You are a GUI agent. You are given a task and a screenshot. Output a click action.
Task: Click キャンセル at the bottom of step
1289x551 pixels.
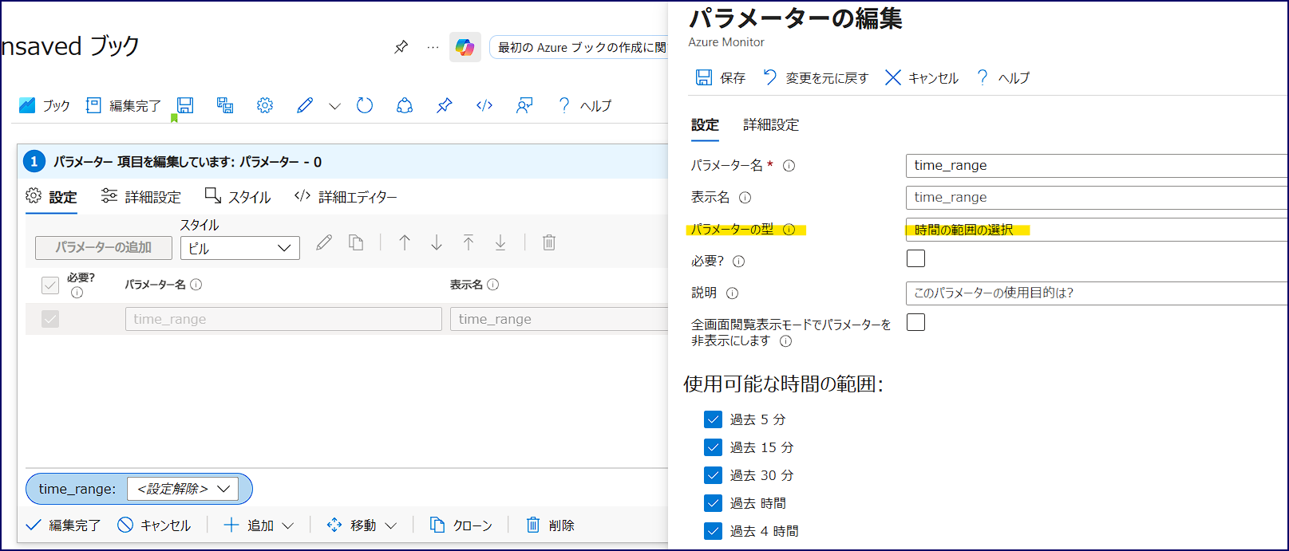coord(154,525)
